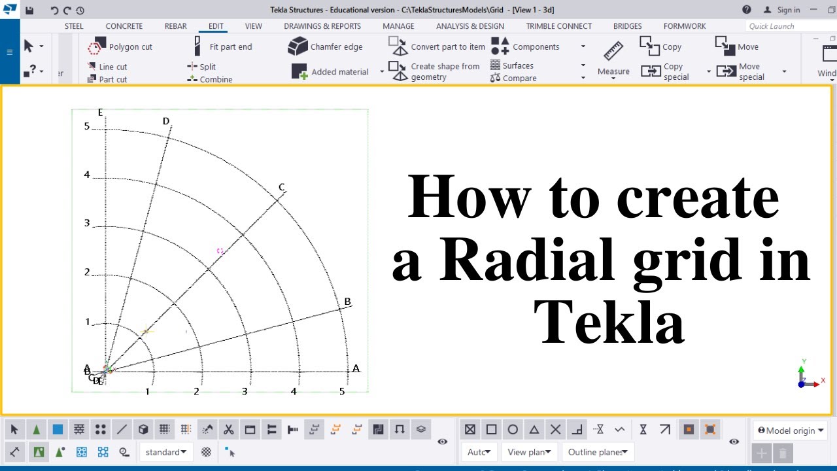Image resolution: width=837 pixels, height=471 pixels.
Task: Click the Move command
Action: coord(737,46)
